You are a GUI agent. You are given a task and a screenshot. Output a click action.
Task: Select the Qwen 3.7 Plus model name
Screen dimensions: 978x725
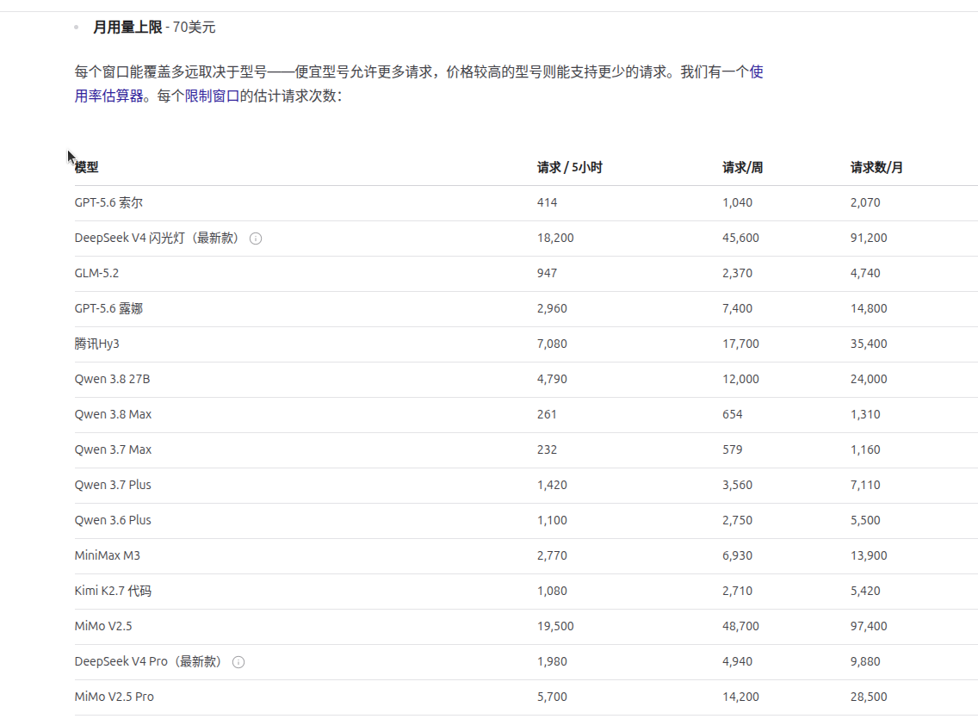tap(113, 485)
